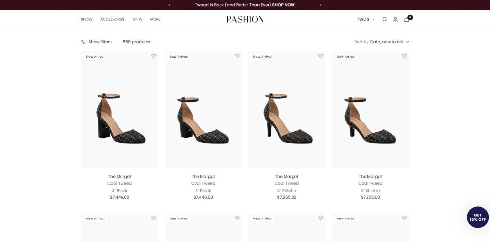This screenshot has height=242, width=490.
Task: Click the SHOP NOW link
Action: 283,5
